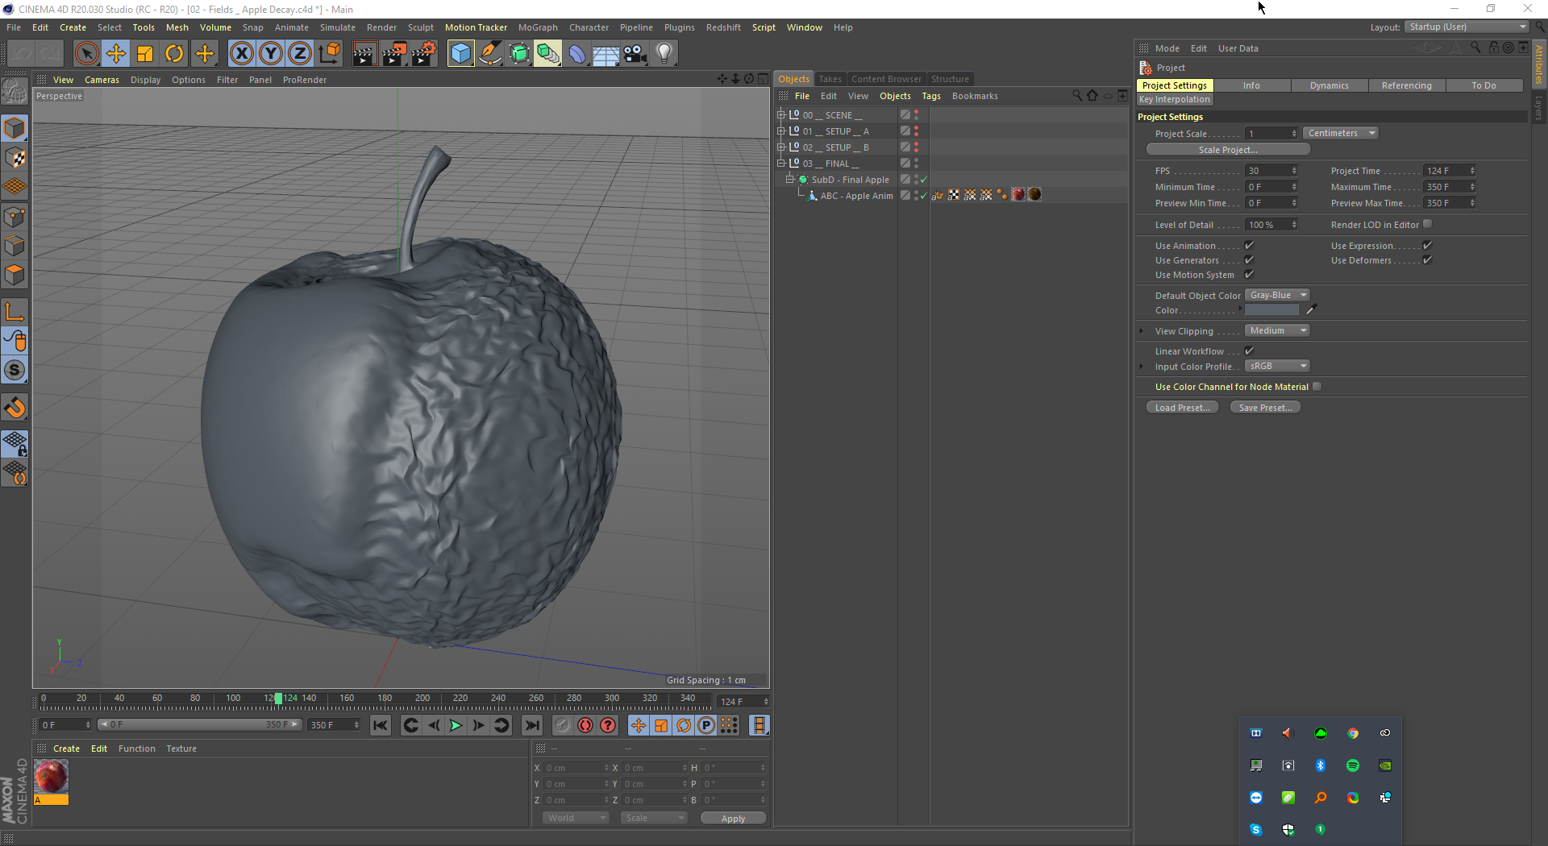Open the Centimeters unit dropdown
The height and width of the screenshot is (846, 1548).
1340,134
